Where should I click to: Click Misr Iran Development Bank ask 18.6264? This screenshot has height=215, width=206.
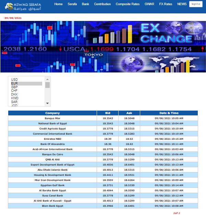click(129, 180)
